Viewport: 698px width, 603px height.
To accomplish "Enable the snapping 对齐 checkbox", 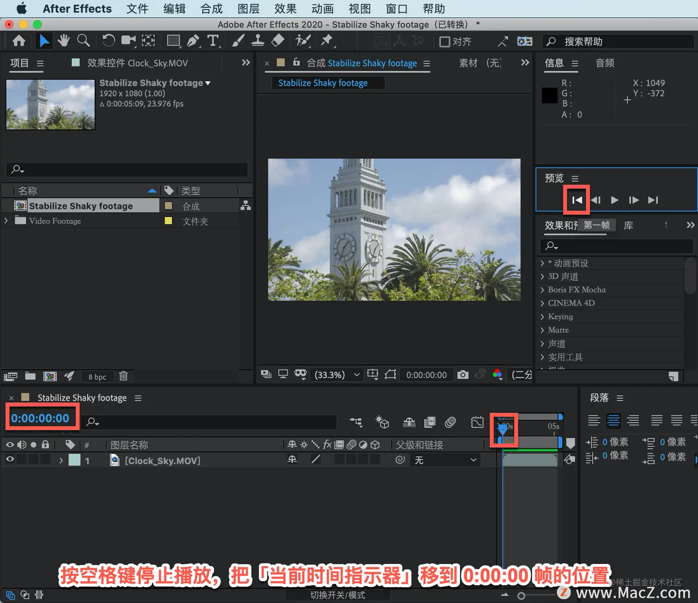I will click(445, 42).
